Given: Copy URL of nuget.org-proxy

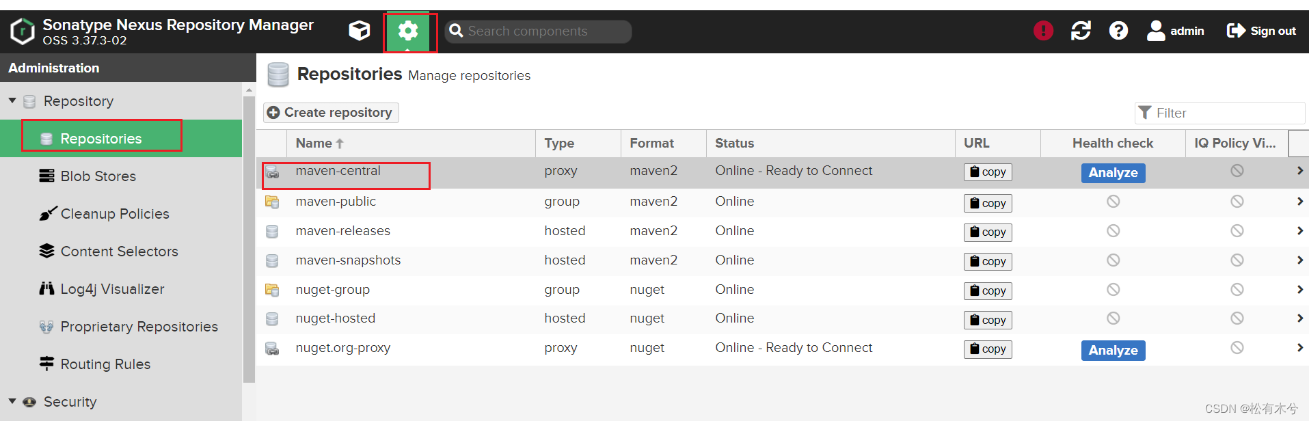Looking at the screenshot, I should tap(988, 349).
